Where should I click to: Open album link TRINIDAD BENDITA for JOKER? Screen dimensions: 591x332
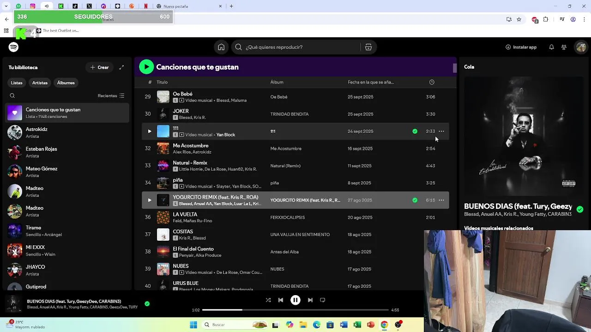point(289,114)
